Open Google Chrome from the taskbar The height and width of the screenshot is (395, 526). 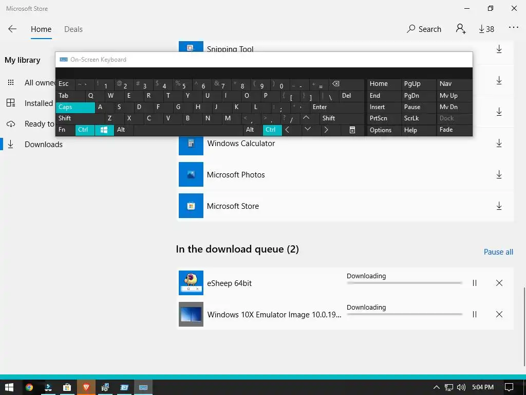[29, 387]
